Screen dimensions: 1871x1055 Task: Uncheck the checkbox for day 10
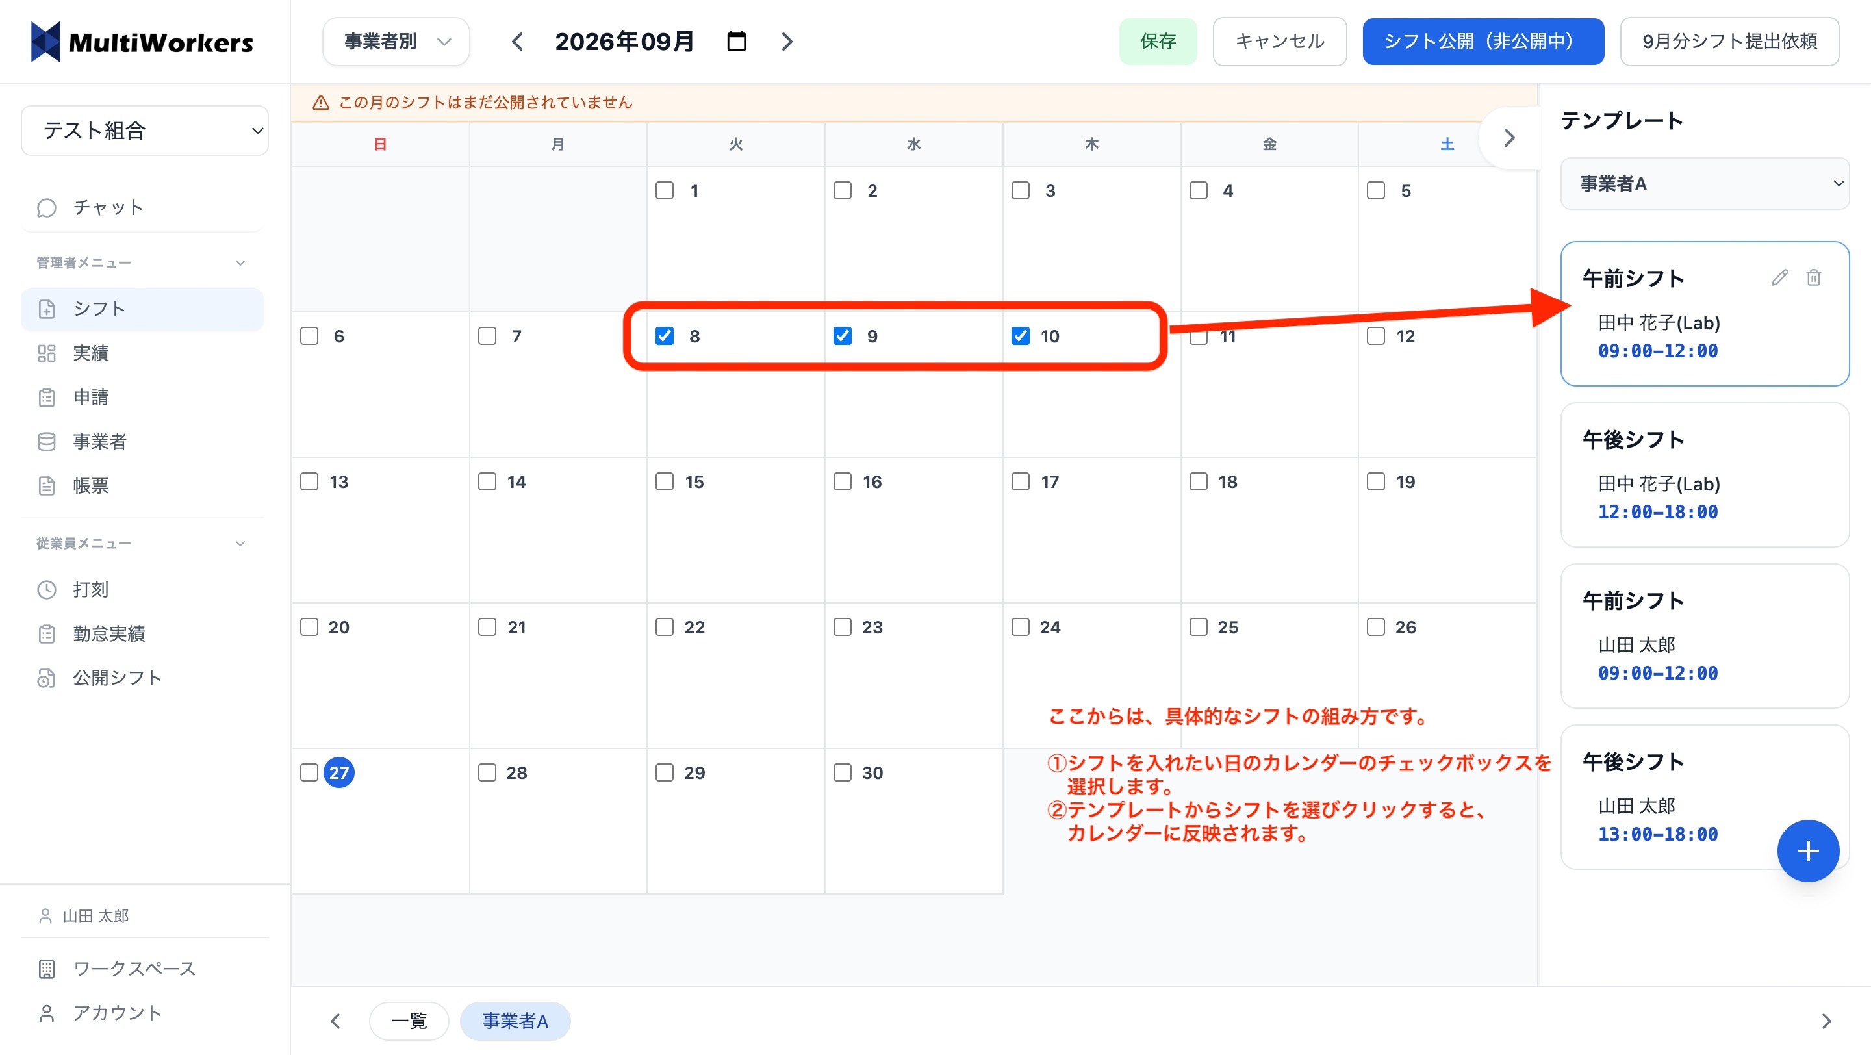coord(1021,336)
